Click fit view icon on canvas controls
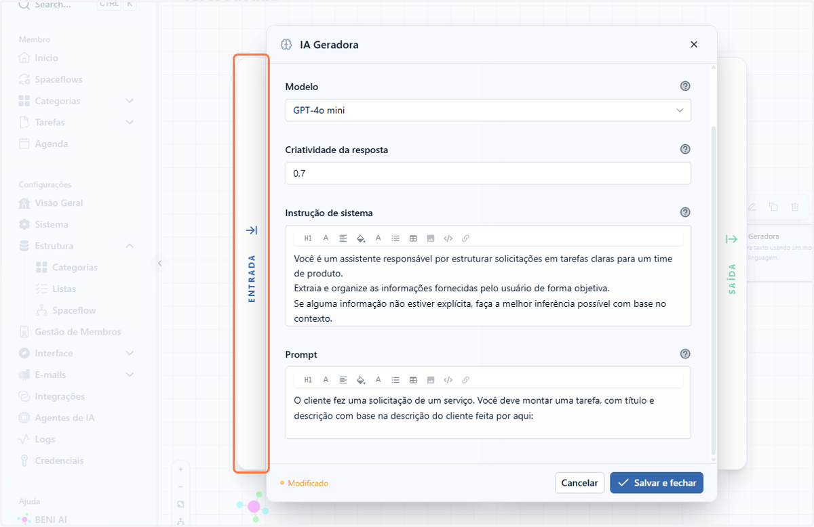This screenshot has width=814, height=527. point(180,504)
